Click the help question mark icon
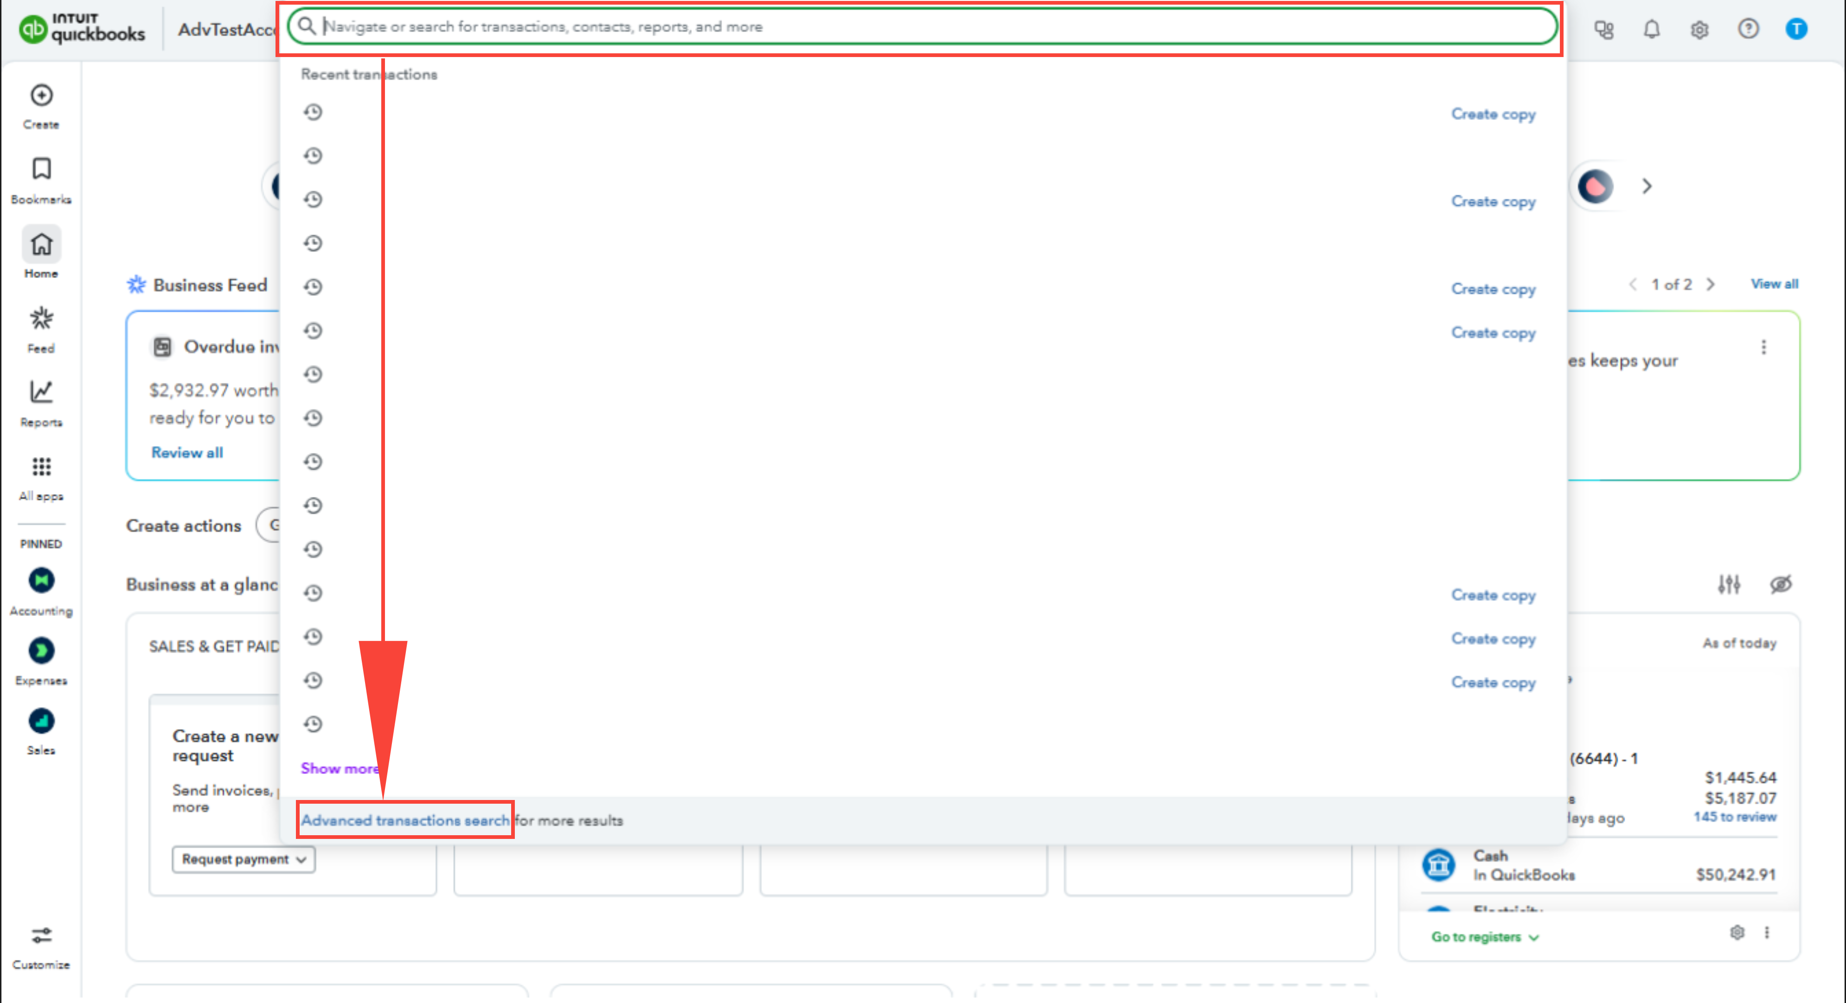Viewport: 1846px width, 1003px height. point(1748,29)
